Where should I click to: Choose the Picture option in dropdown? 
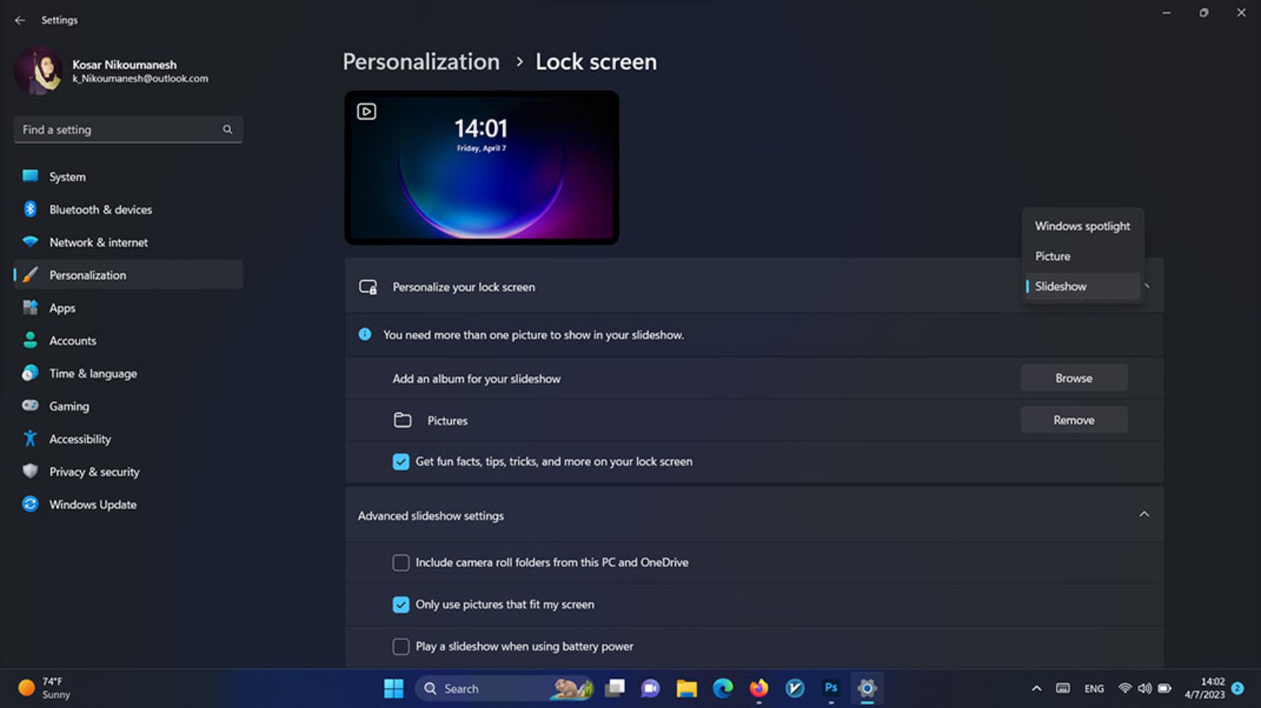[1053, 257]
